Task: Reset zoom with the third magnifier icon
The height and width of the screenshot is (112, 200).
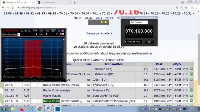Action: pos(29,31)
